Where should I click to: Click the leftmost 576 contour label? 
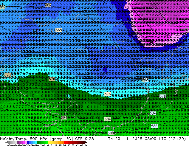pyautogui.click(x=7, y=75)
